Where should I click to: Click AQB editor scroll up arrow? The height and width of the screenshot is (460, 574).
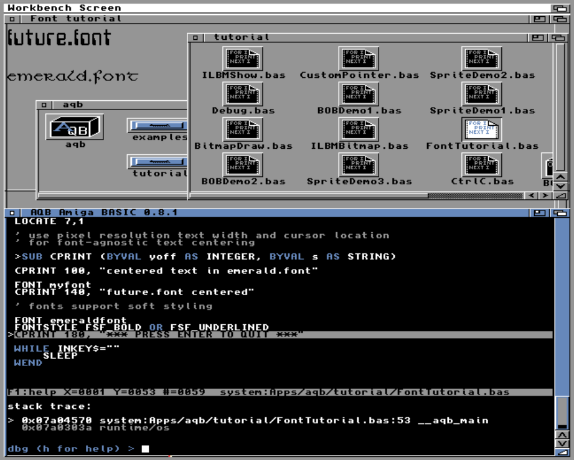click(562, 434)
